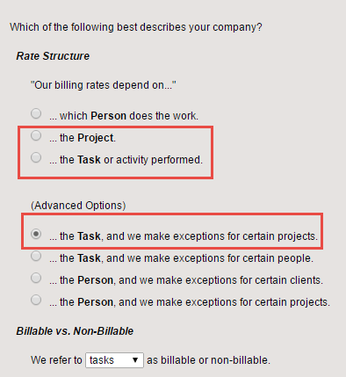
Task: Select the 'Task or activity performed' radio button
Action: [x=36, y=157]
